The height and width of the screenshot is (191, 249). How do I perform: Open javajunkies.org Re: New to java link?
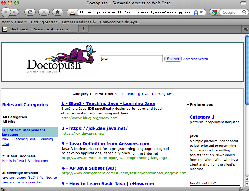[x=29, y=180]
